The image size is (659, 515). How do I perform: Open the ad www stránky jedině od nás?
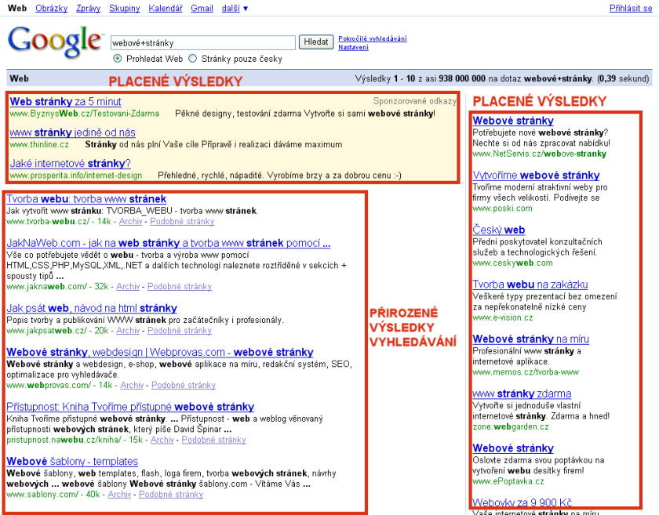tap(72, 132)
